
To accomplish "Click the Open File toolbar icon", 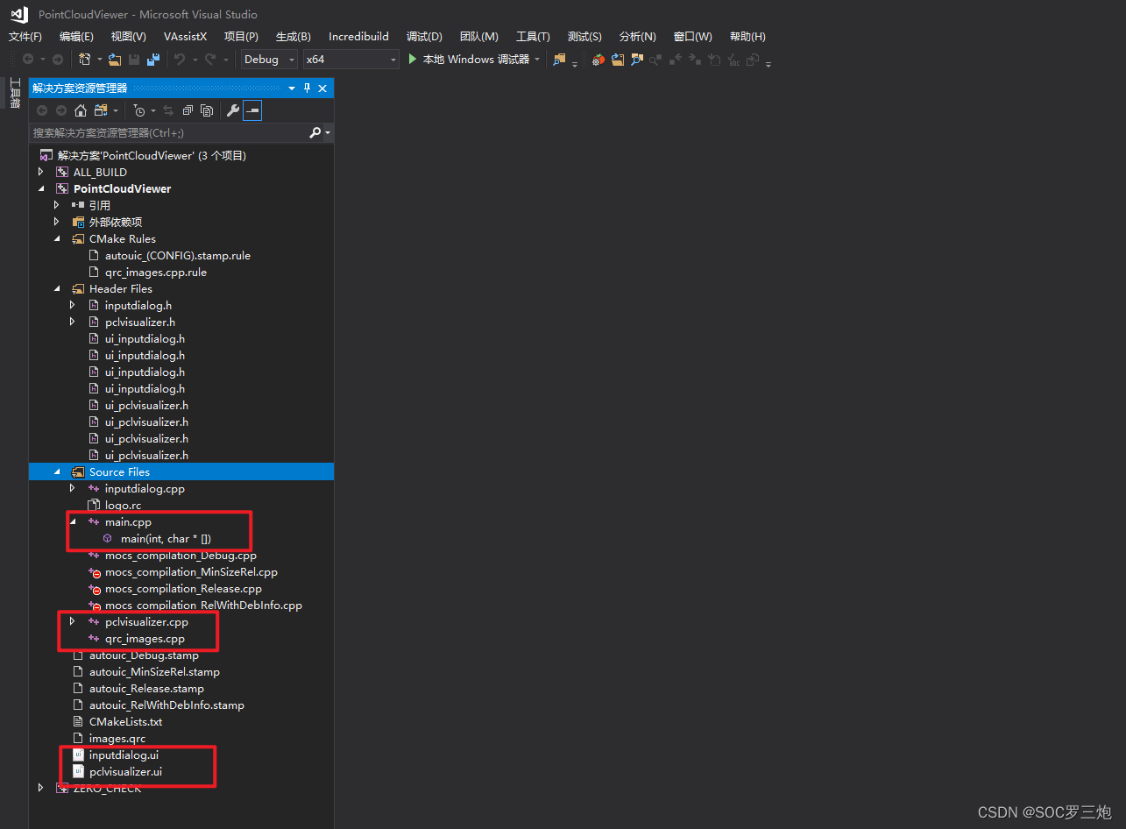I will (114, 60).
